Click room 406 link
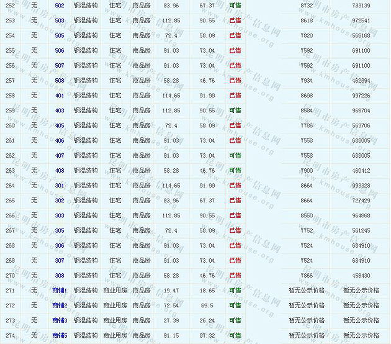This screenshot has height=344, width=391. (x=60, y=141)
